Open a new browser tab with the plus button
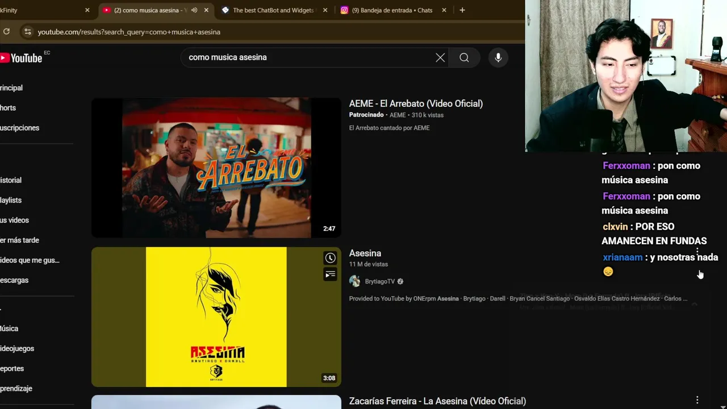Screen dimensions: 727x409 pos(462,10)
